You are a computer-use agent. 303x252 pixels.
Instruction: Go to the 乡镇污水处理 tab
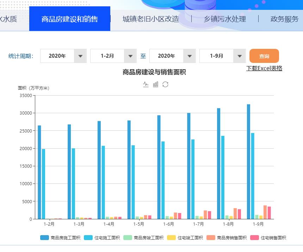[x=225, y=19]
